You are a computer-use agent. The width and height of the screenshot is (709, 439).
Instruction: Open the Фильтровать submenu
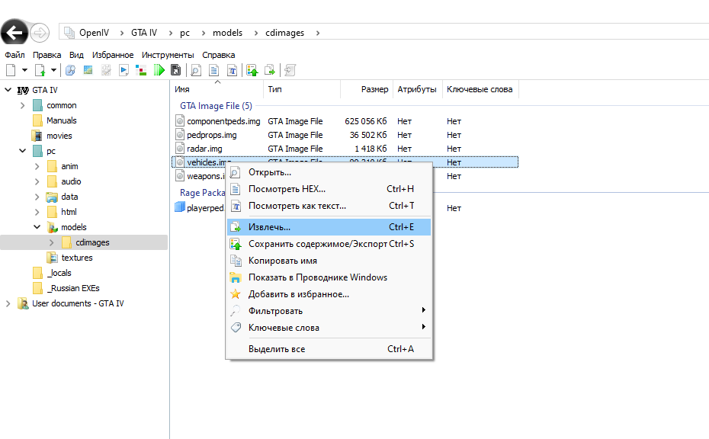329,311
